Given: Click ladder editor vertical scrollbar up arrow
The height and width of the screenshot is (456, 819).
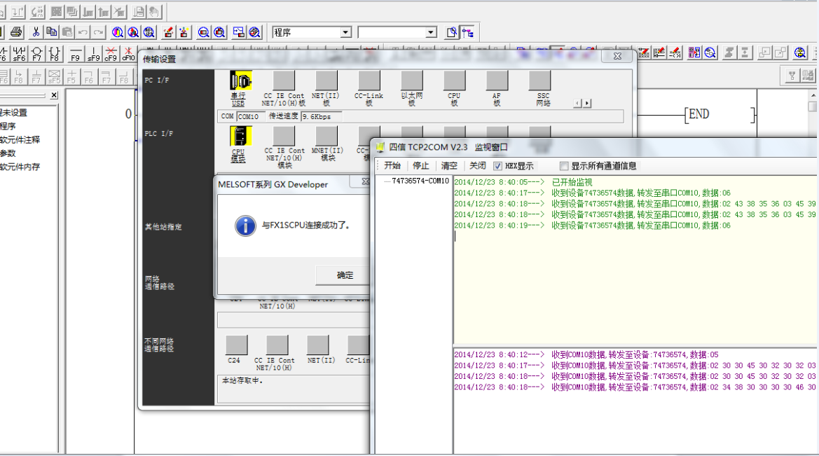Looking at the screenshot, I should click(x=813, y=95).
